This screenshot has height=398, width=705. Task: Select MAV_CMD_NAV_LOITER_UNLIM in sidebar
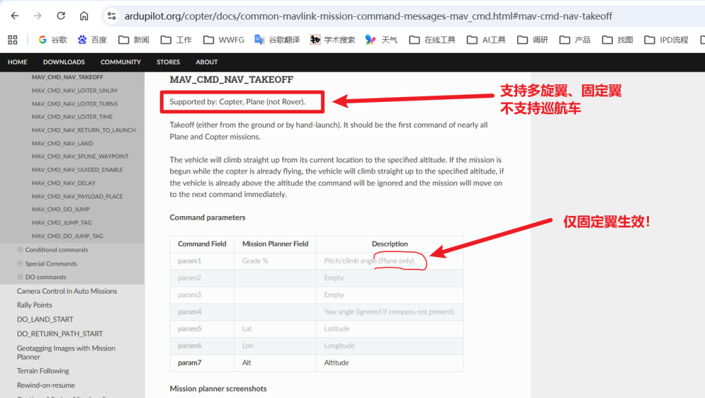tap(74, 90)
